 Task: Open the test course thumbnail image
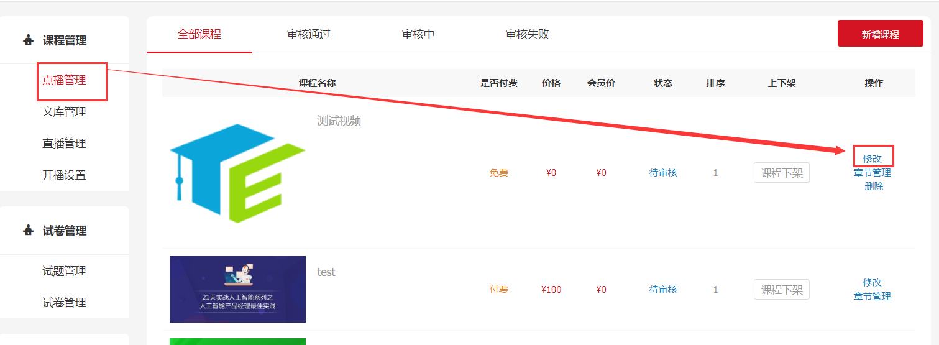coord(237,289)
